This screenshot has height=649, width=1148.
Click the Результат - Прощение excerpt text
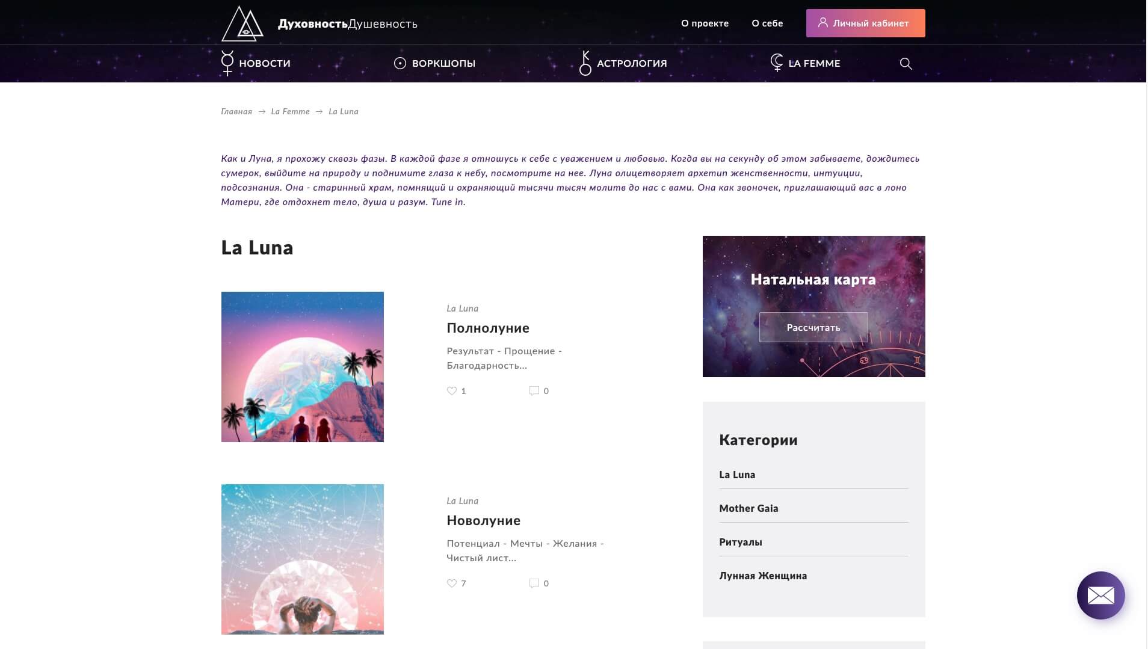[504, 358]
